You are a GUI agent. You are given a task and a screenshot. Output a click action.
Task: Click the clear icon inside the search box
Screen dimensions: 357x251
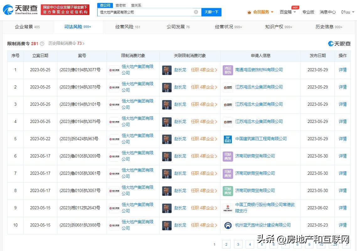(196, 12)
